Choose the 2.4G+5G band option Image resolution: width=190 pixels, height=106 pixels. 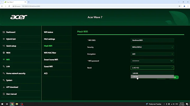pyautogui.click(x=152, y=73)
